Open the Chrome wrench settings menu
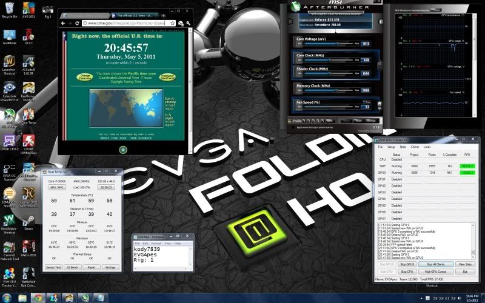The image size is (485, 303). [x=182, y=23]
